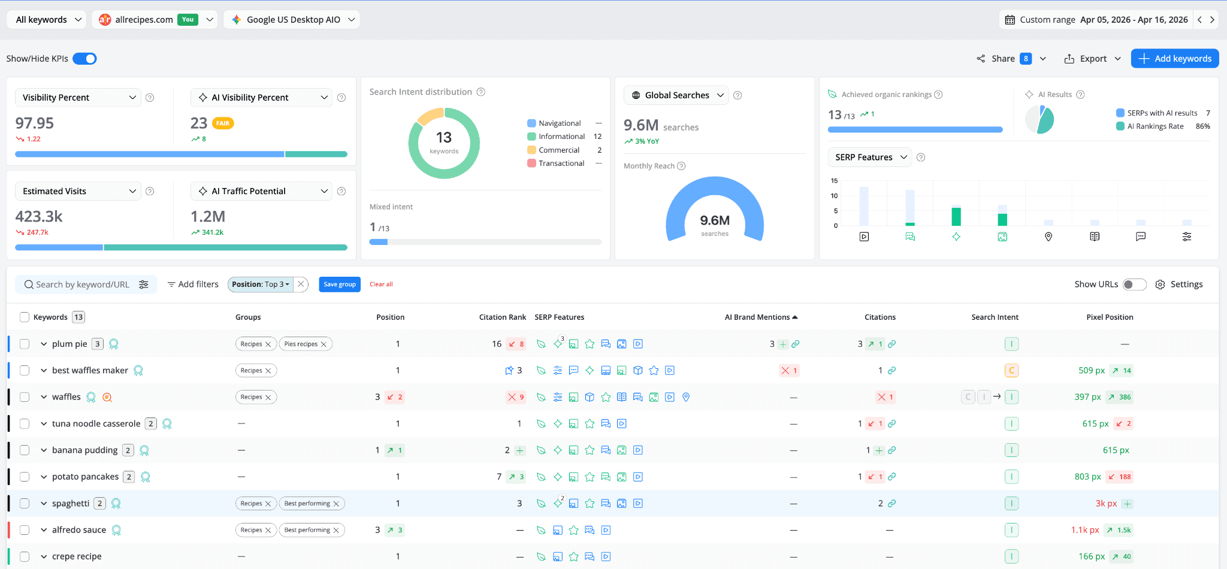This screenshot has width=1227, height=569.
Task: Check the select-all checkbox in the keywords header
Action: tap(24, 317)
